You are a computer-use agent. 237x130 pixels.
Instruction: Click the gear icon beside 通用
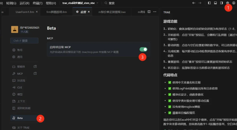click(x=14, y=57)
